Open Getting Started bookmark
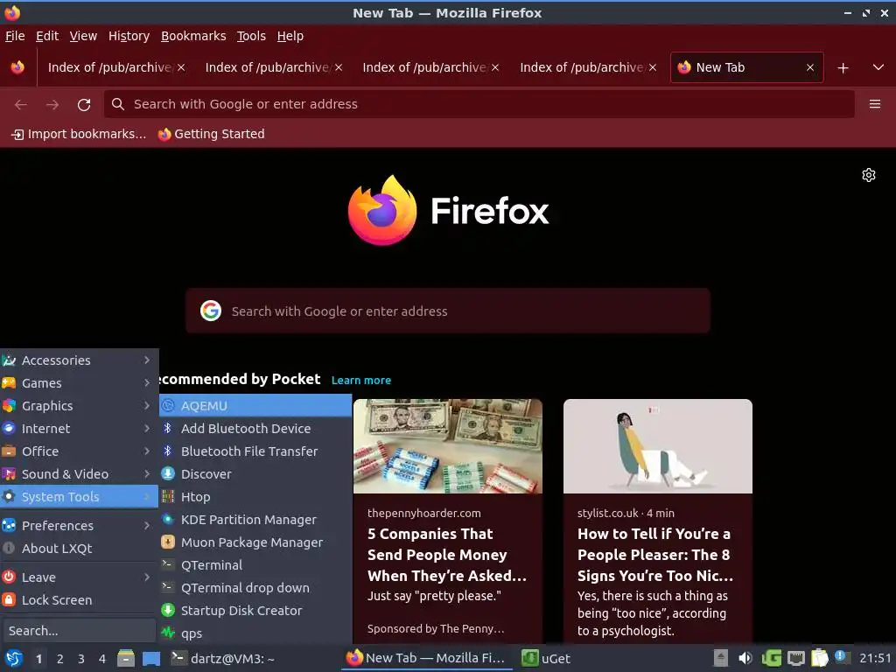This screenshot has width=896, height=672. coord(212,134)
